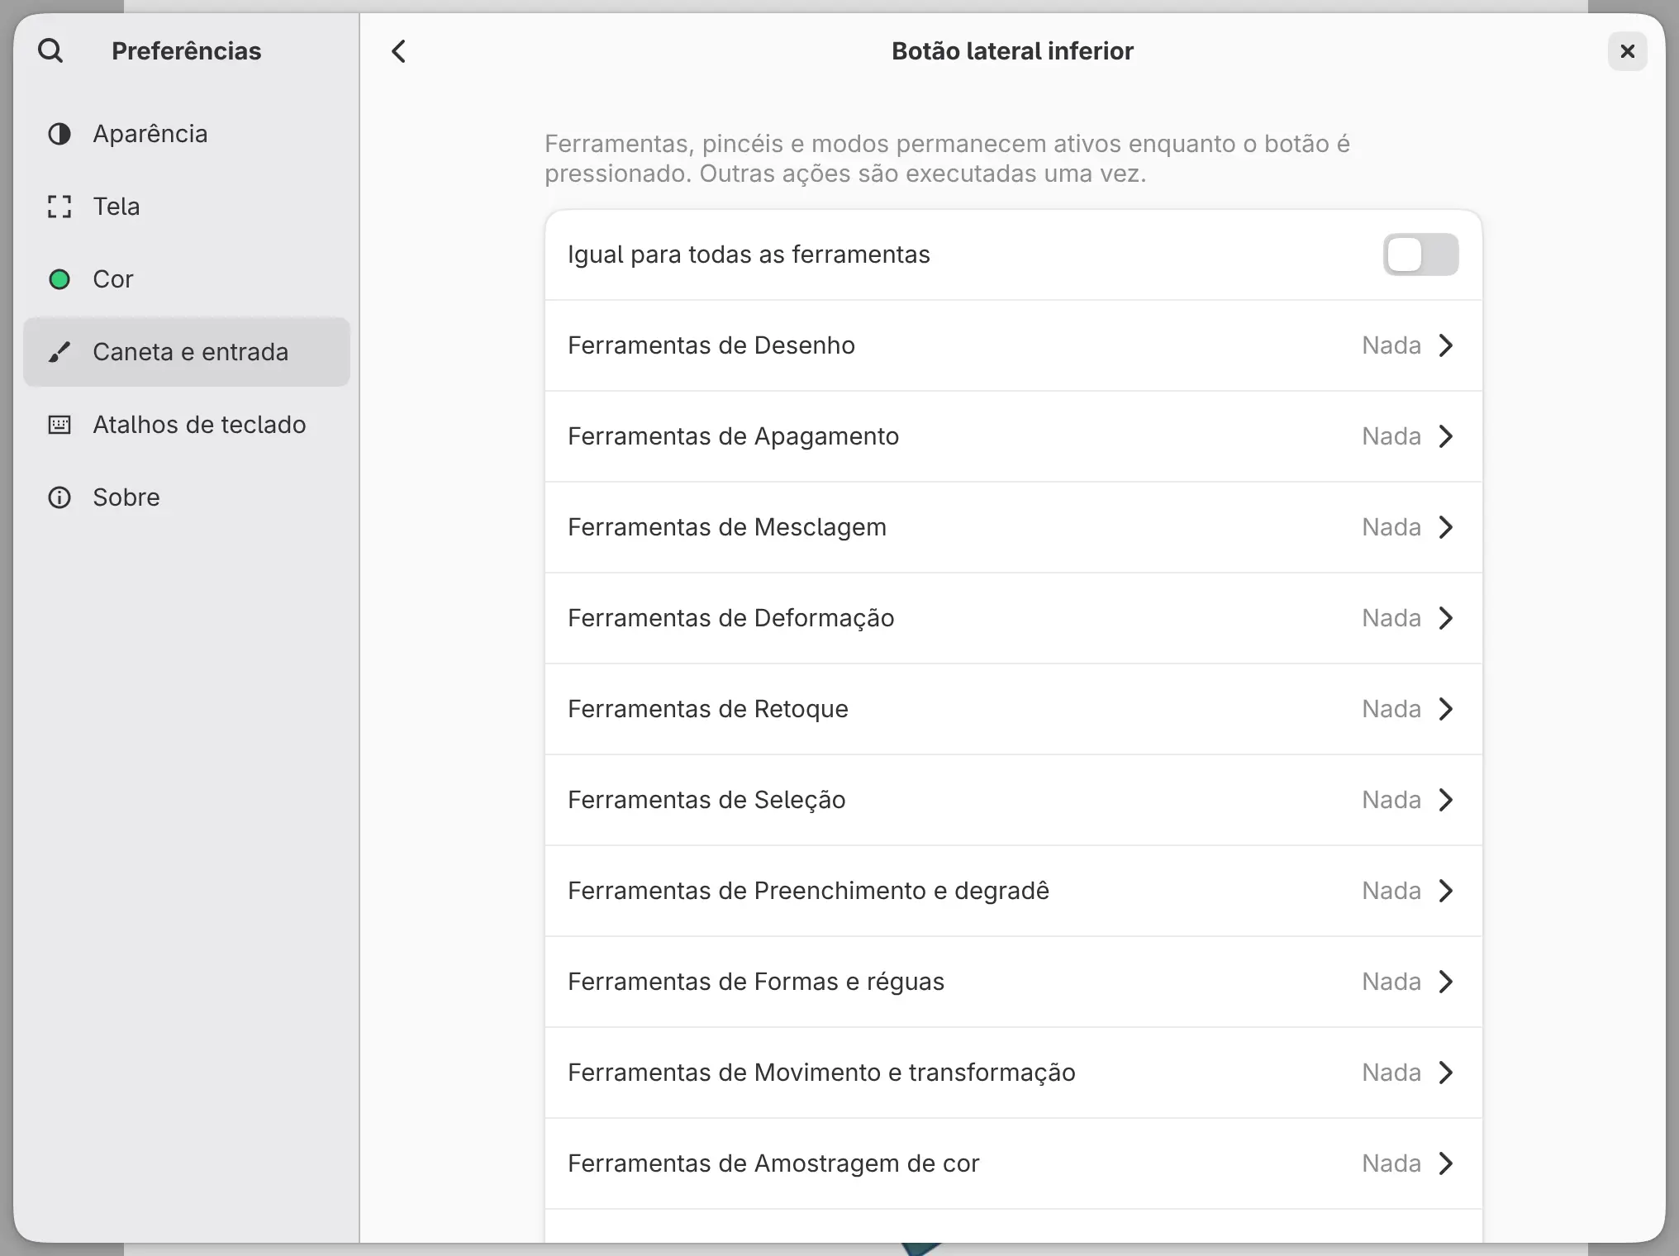Click Ferramentas de Formas e réguas label

pyautogui.click(x=756, y=982)
